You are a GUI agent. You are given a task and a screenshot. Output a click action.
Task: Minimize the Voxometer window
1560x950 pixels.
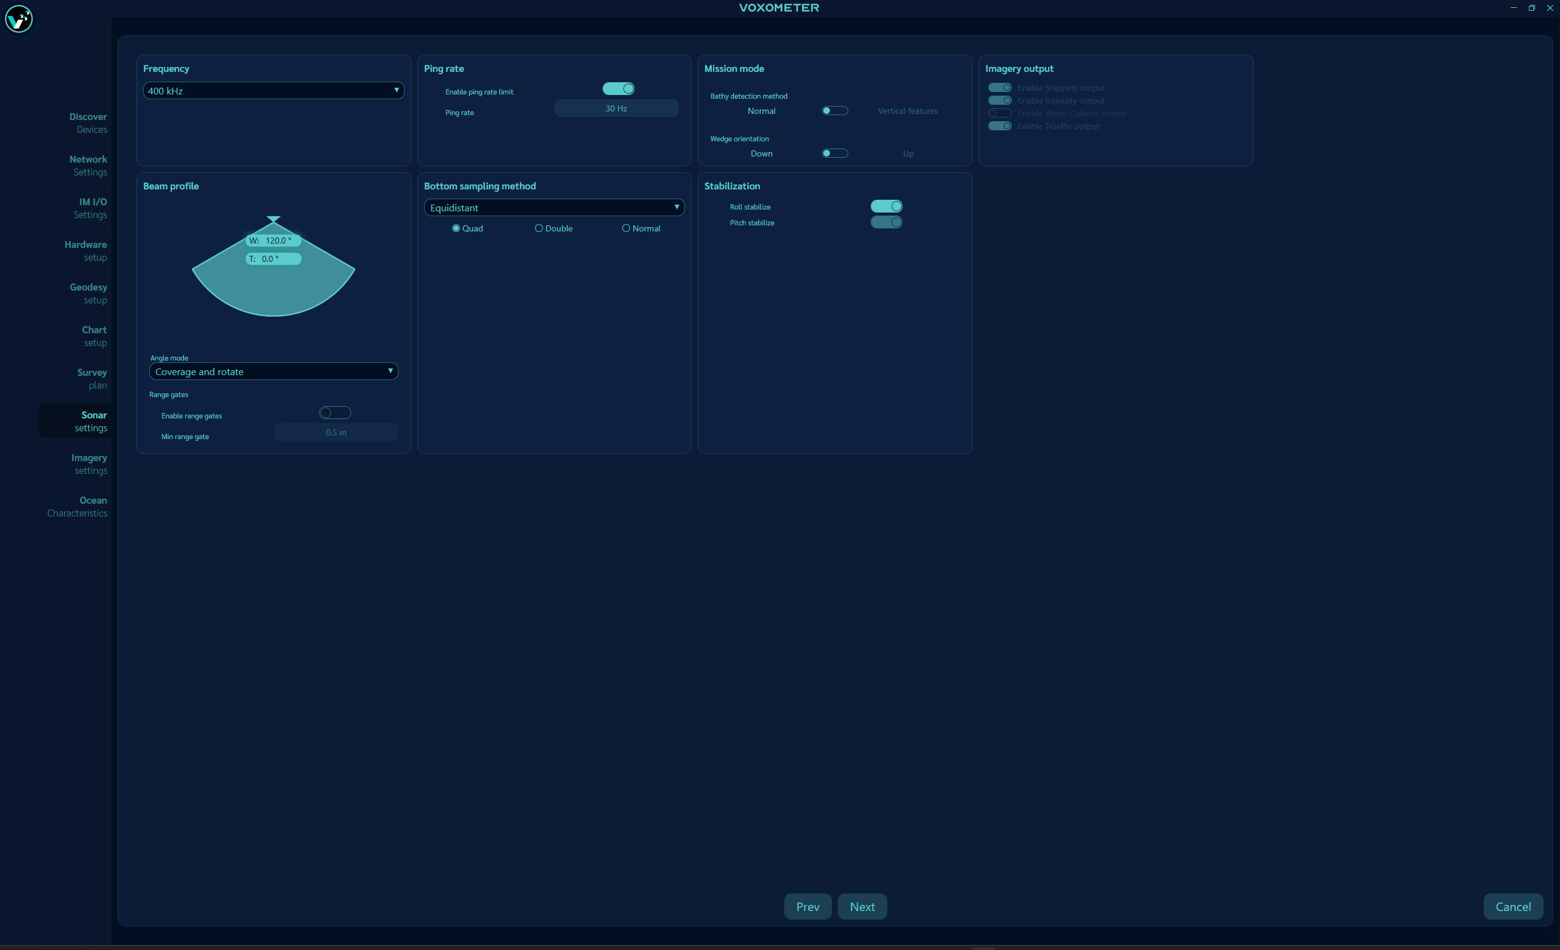pos(1513,7)
